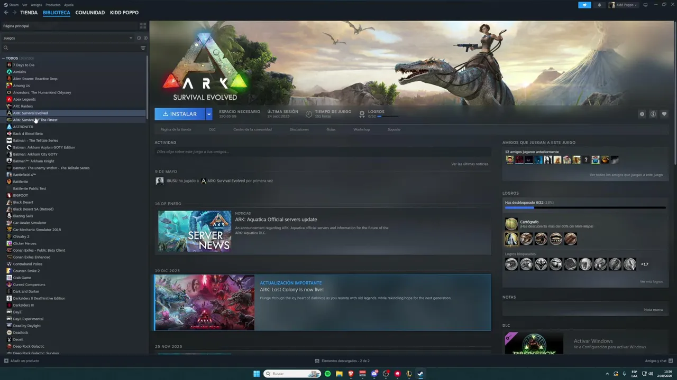Open the announcements megaphone button

(584, 5)
